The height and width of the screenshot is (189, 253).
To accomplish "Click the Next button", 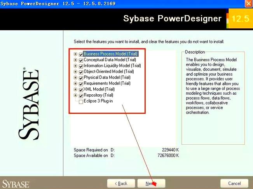I will [x=151, y=183].
